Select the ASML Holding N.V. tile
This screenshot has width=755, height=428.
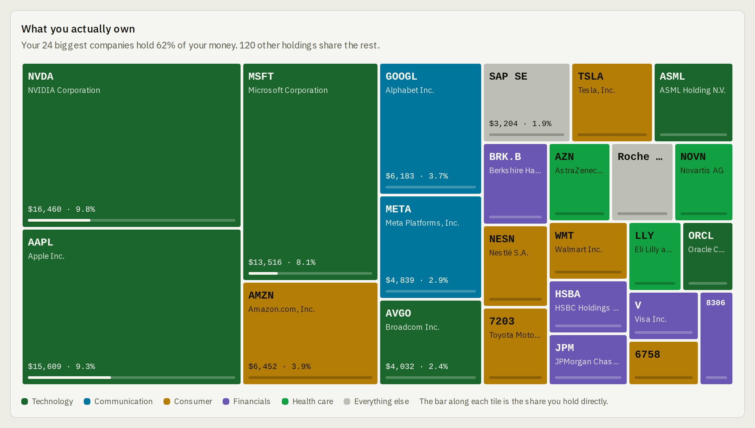point(694,103)
